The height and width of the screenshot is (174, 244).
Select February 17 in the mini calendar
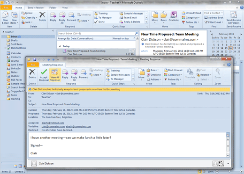pyautogui.click(x=235, y=48)
